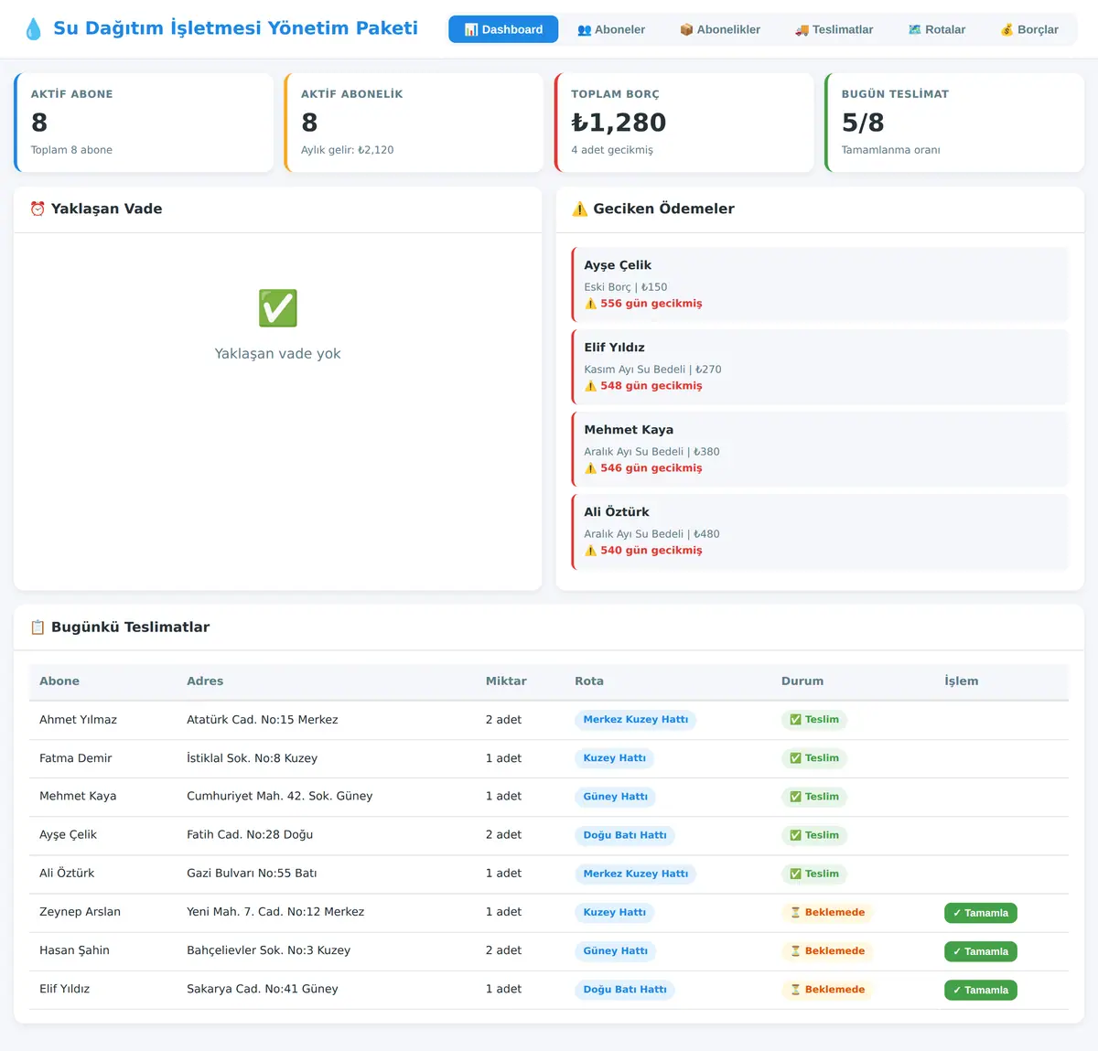Click warning icon next to 548 gün gecikmiş

pos(590,386)
